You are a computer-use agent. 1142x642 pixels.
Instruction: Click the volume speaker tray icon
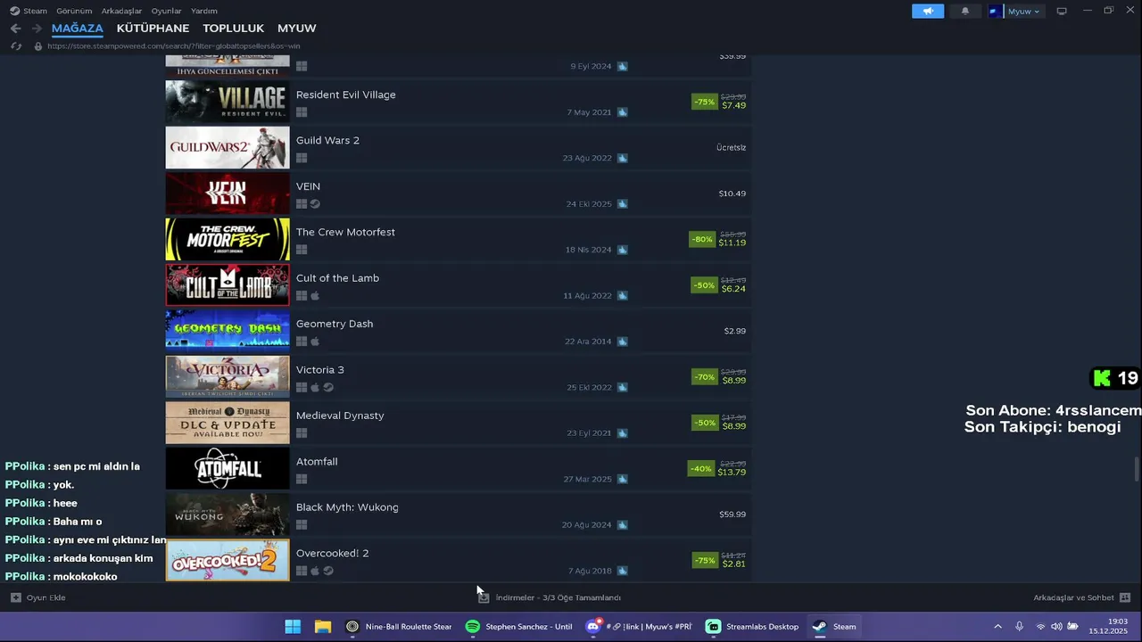pyautogui.click(x=1056, y=626)
